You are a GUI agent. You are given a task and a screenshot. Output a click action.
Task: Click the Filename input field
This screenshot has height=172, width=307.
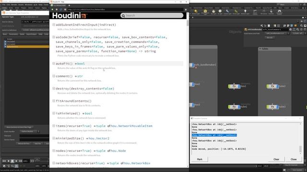pyautogui.click(x=35, y=136)
